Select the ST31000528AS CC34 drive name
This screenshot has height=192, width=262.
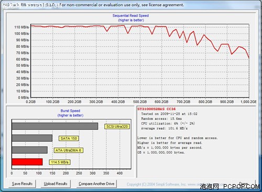point(156,109)
